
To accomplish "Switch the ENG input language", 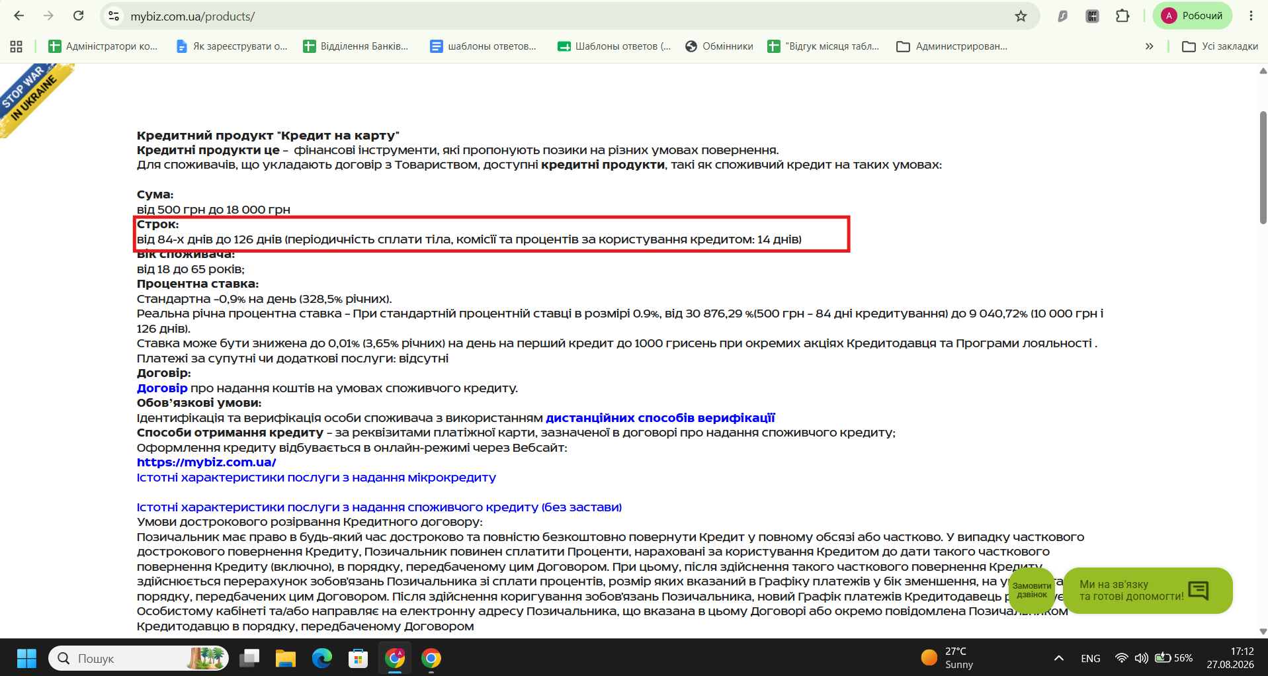I will pyautogui.click(x=1091, y=658).
